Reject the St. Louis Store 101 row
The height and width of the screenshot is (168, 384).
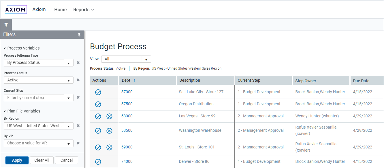[109, 147]
